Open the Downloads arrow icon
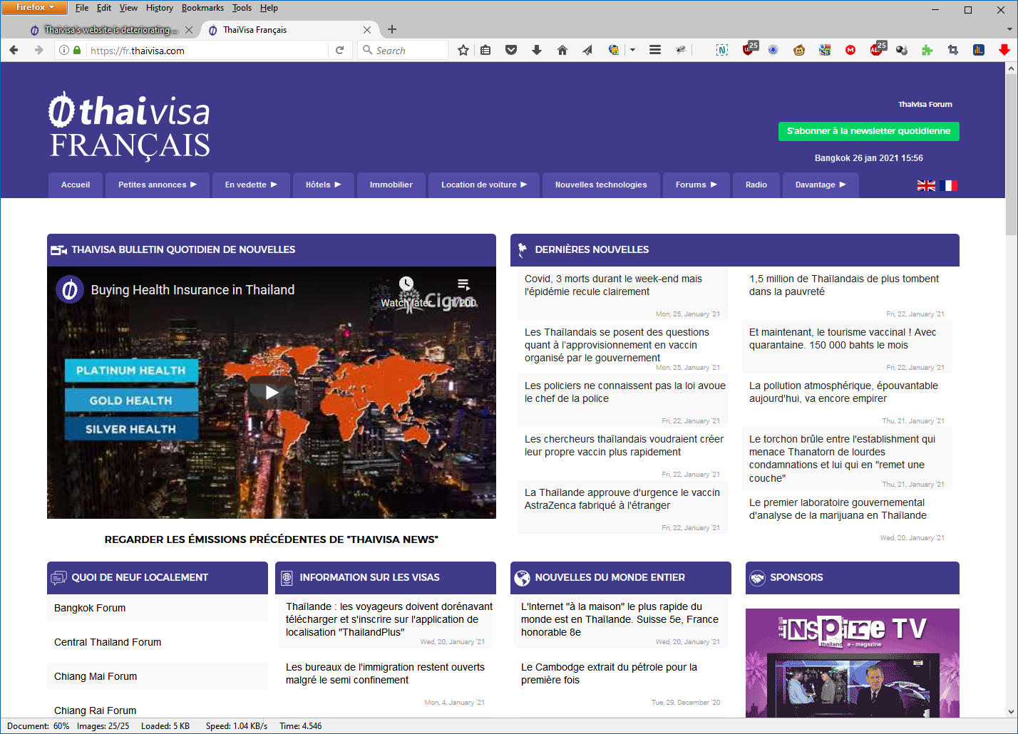 (x=537, y=50)
